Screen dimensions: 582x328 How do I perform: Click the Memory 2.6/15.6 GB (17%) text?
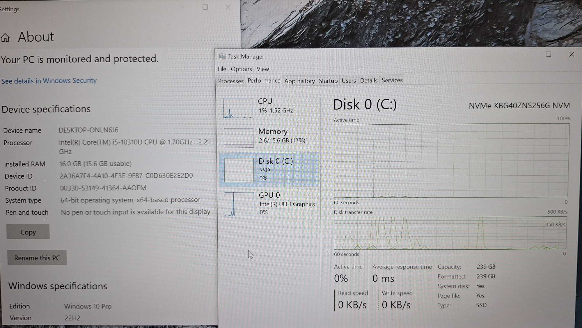[282, 140]
